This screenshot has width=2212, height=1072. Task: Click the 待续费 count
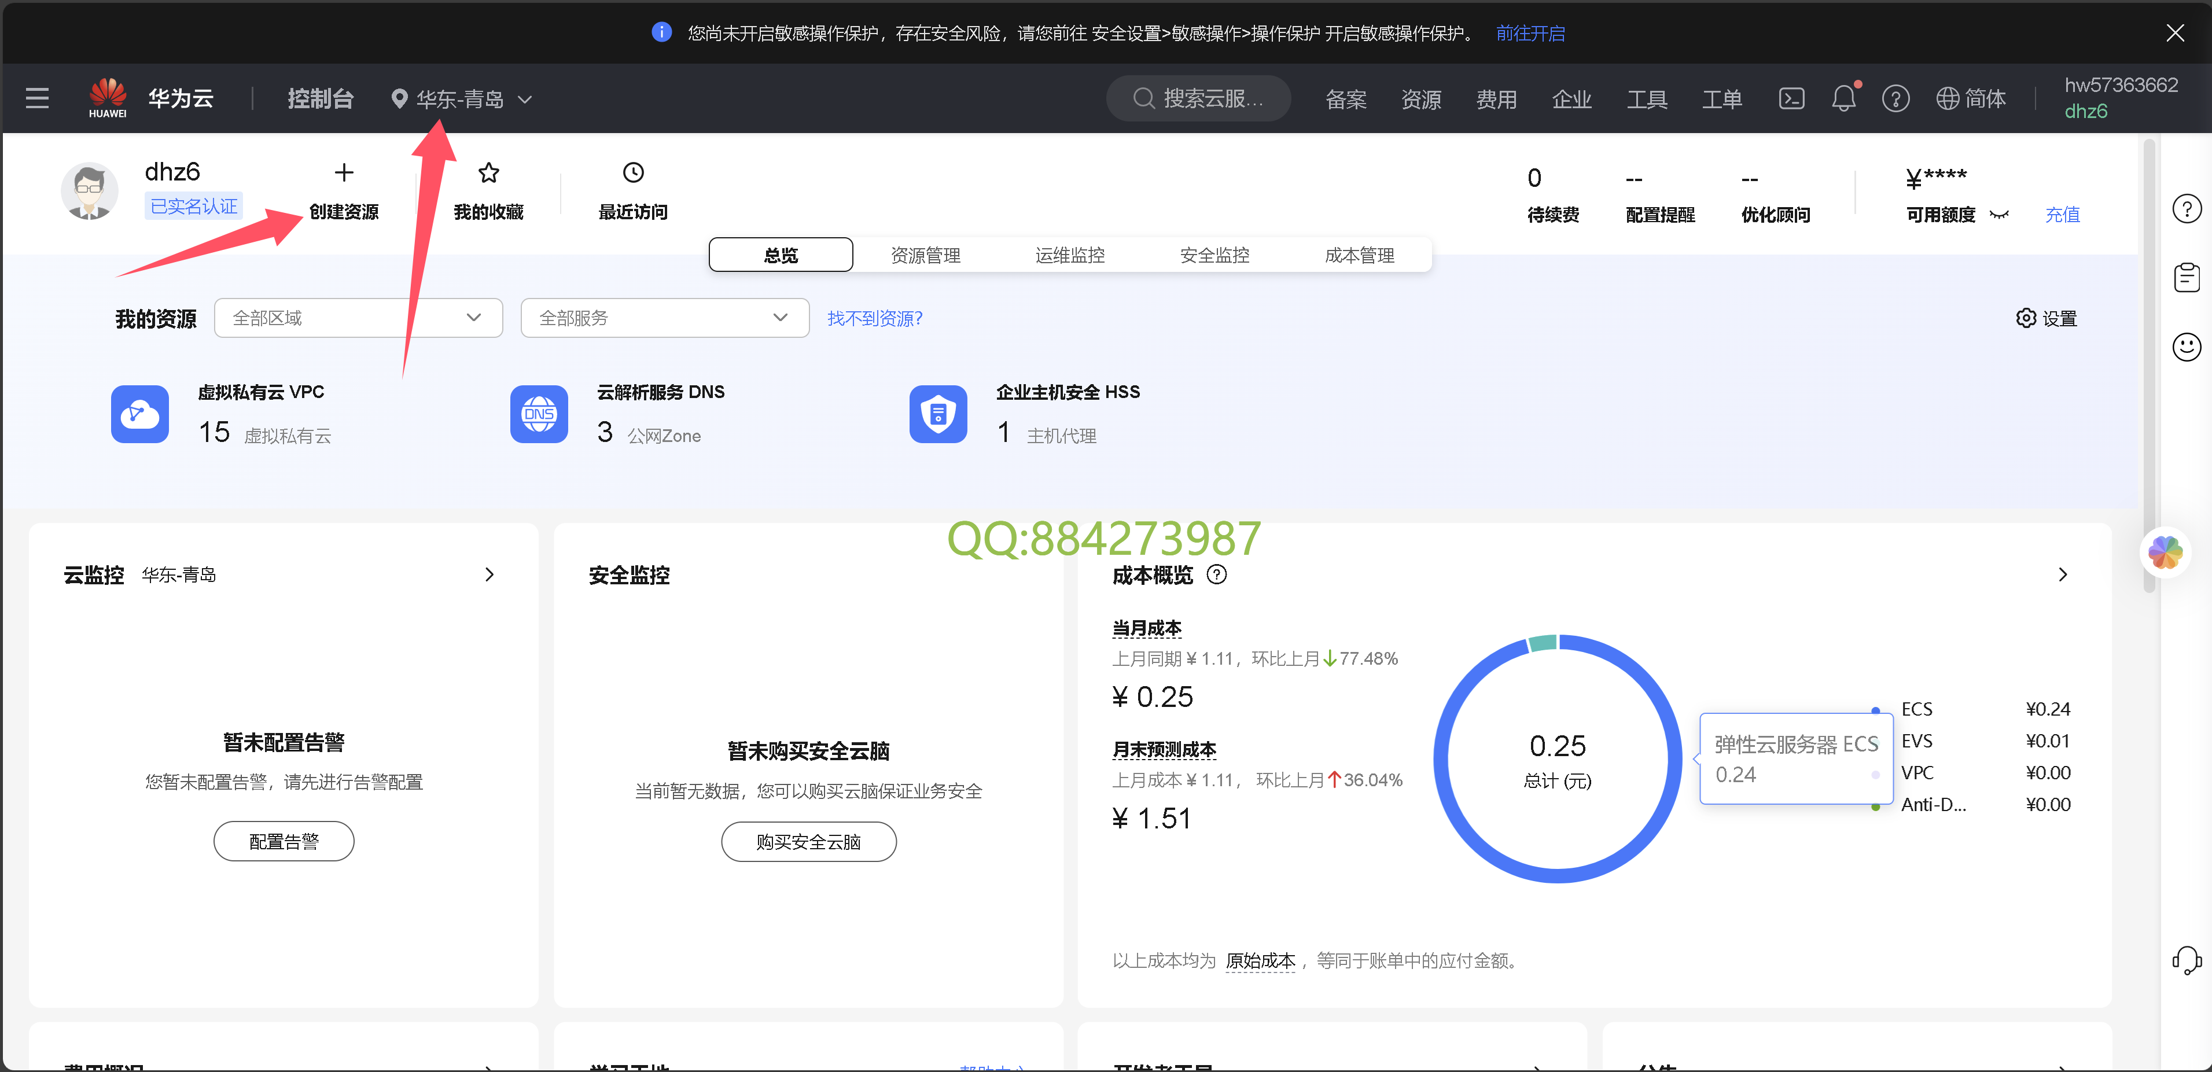(x=1534, y=178)
